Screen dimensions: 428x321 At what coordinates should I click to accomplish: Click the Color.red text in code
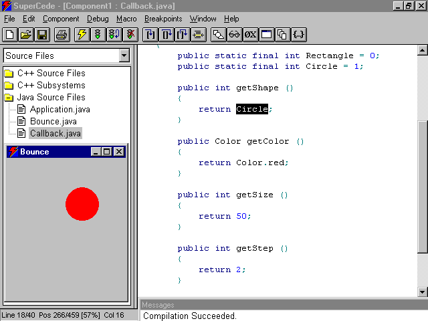(x=260, y=163)
